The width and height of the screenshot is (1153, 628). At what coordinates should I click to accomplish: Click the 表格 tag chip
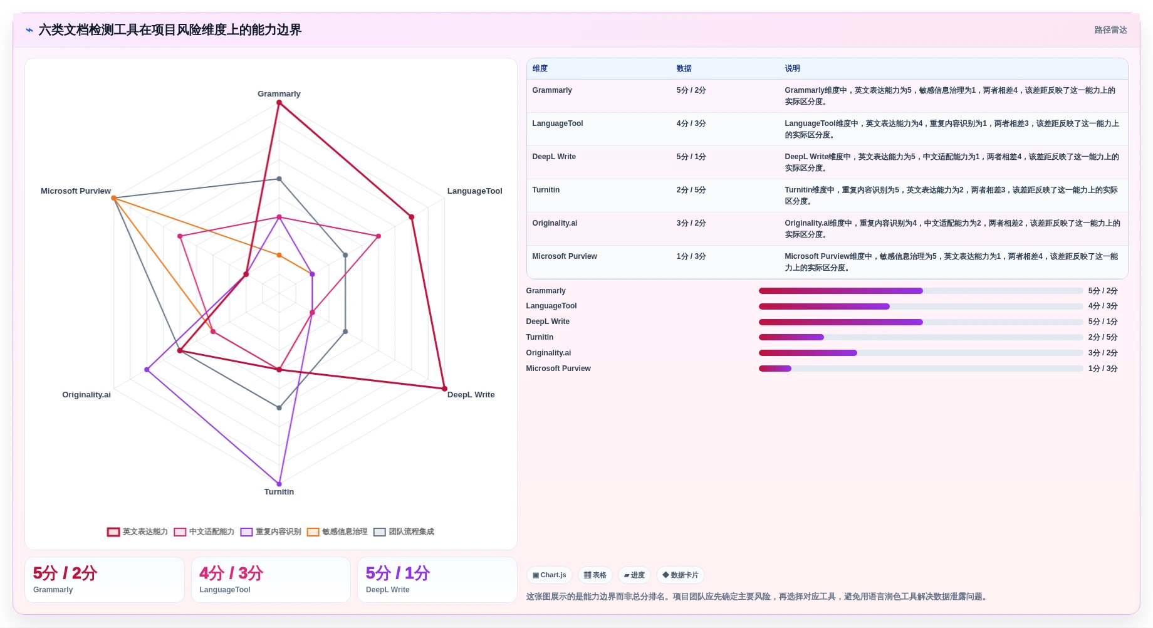[595, 575]
